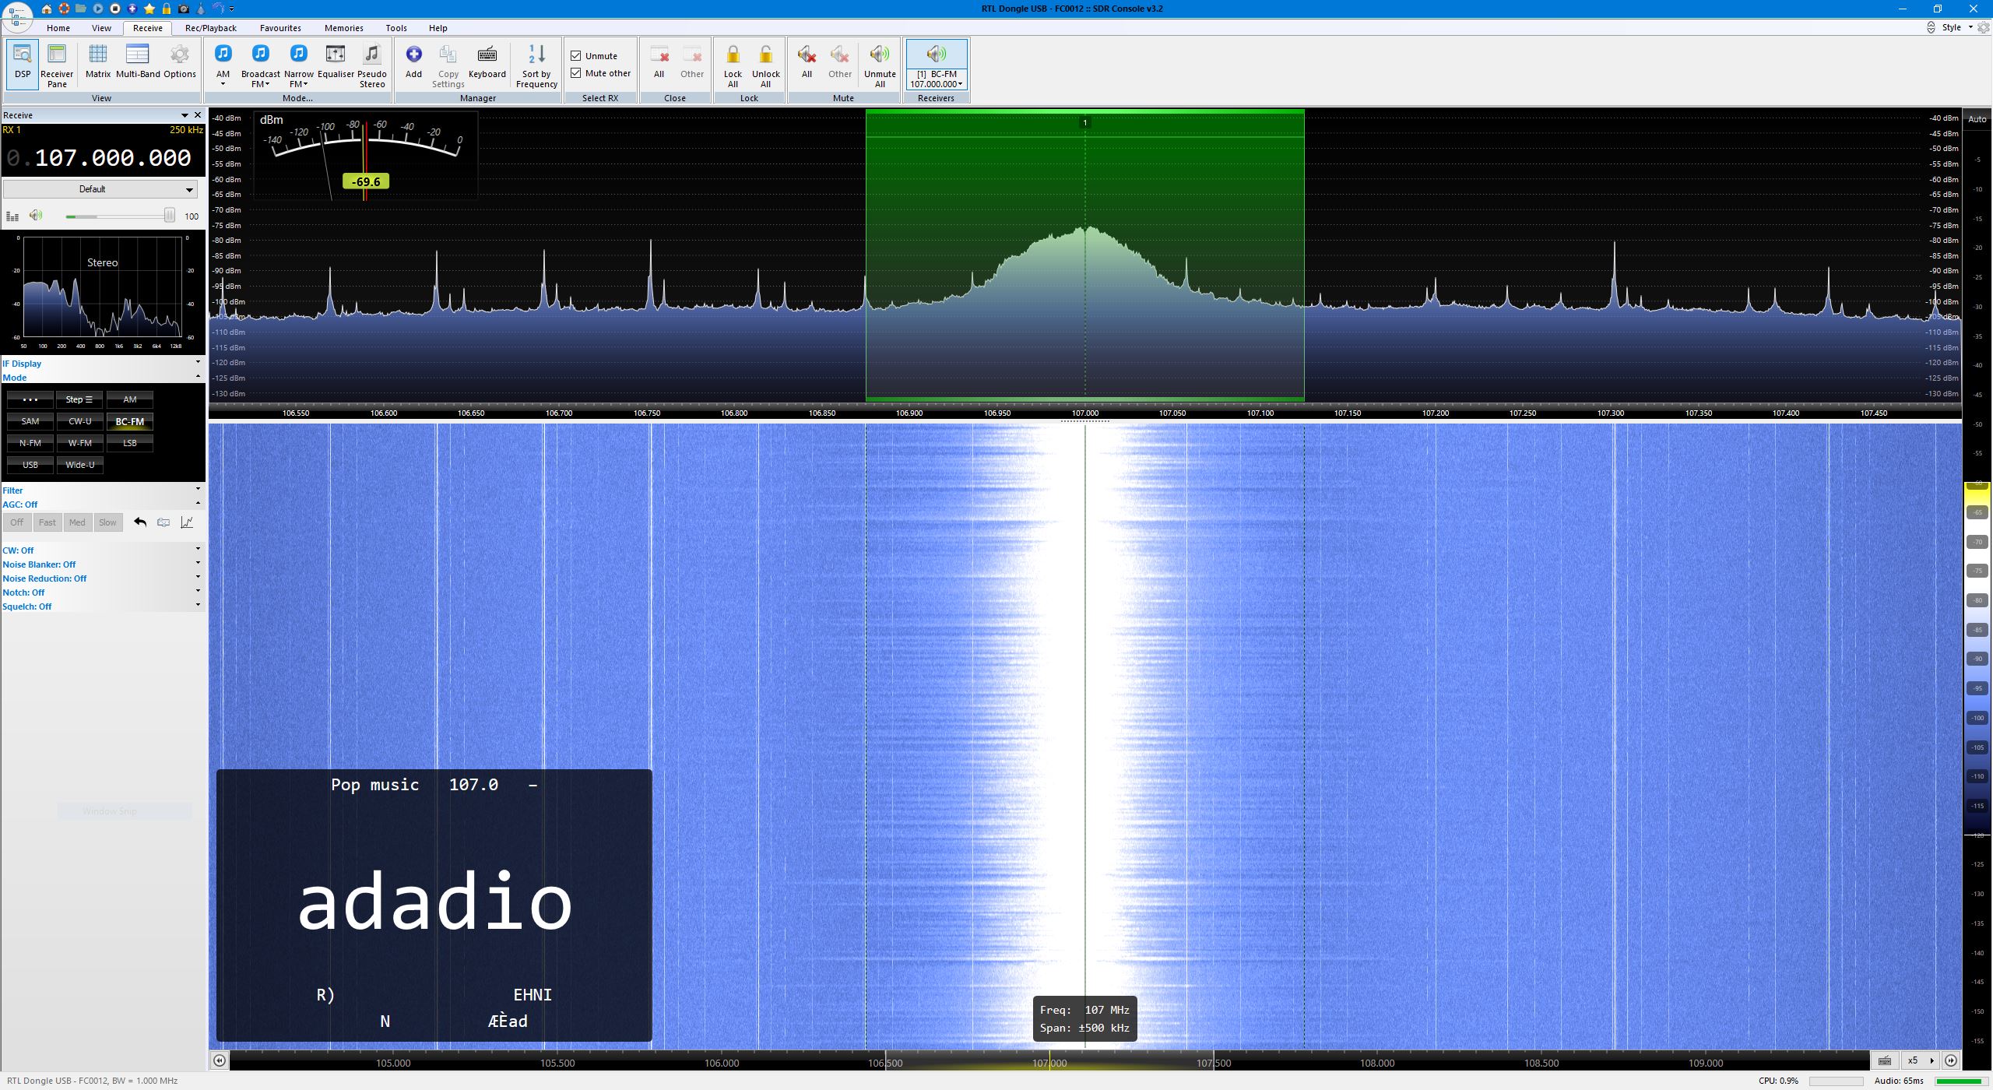The image size is (1993, 1090).
Task: Switch to the Rec/Playback tab
Action: 210,28
